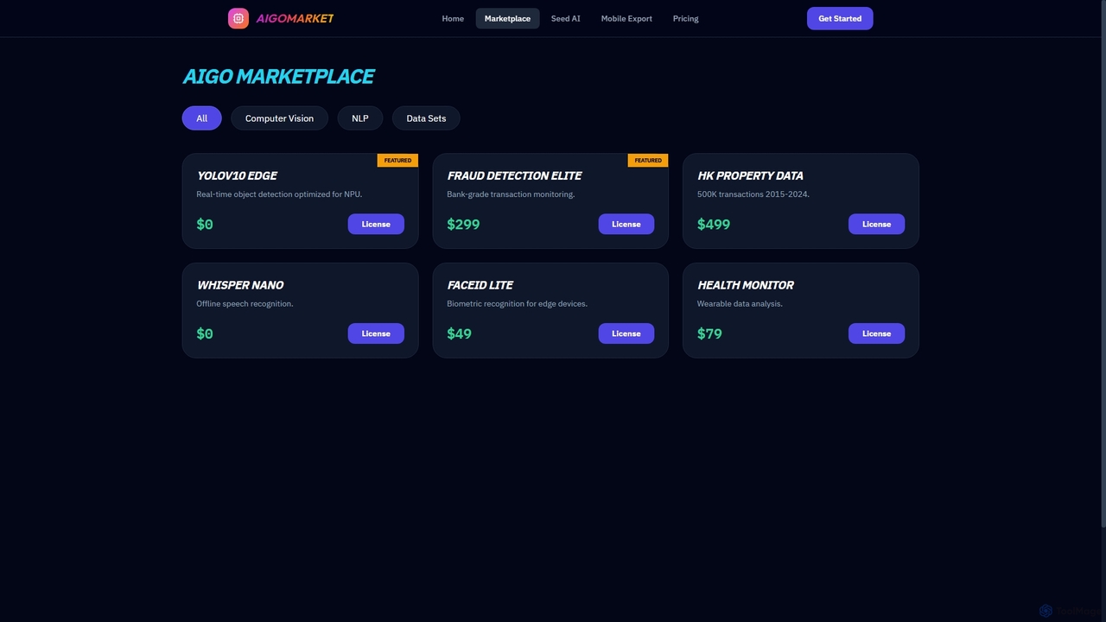Click the AIGO MARKETPLACE page heading

click(x=278, y=76)
